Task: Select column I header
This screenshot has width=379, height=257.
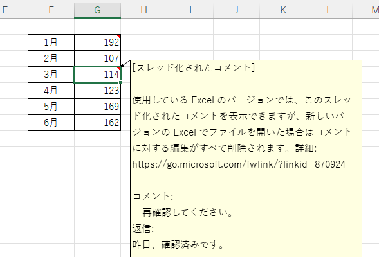Action: 190,10
